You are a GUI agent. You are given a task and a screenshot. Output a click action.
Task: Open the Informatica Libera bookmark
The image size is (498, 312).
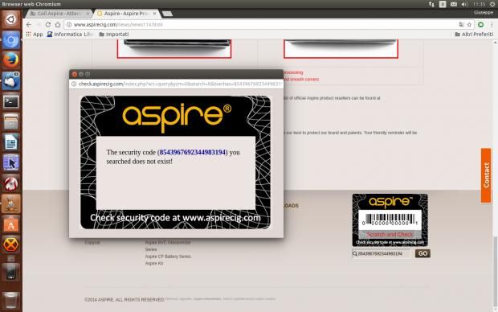point(71,34)
